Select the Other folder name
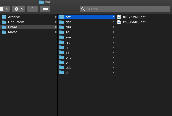The image size is (172, 116). [x=13, y=27]
